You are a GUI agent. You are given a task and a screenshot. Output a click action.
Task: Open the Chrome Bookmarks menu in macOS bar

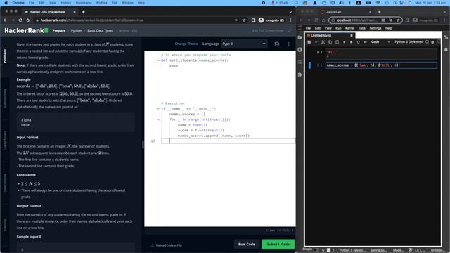(84, 3)
